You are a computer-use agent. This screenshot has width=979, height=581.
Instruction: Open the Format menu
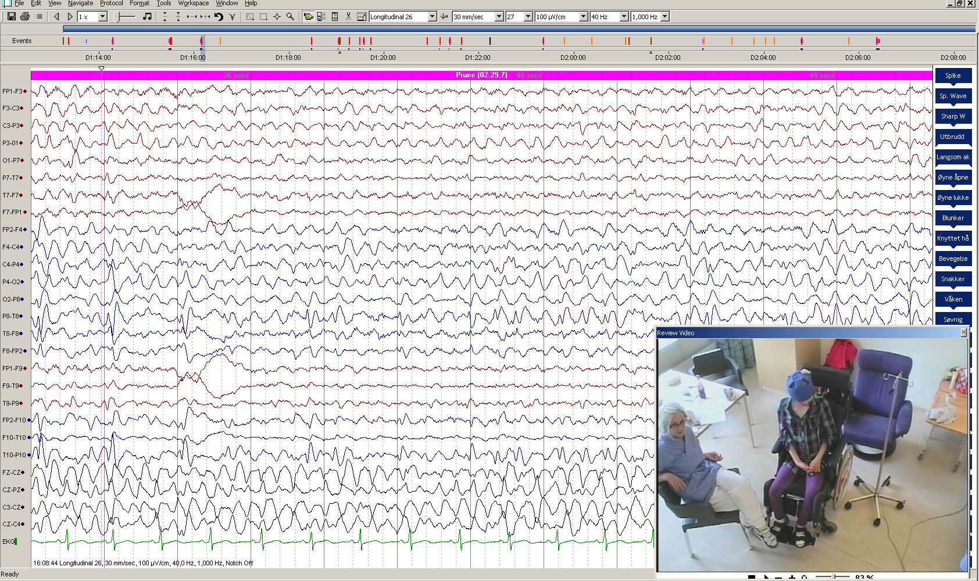[140, 3]
